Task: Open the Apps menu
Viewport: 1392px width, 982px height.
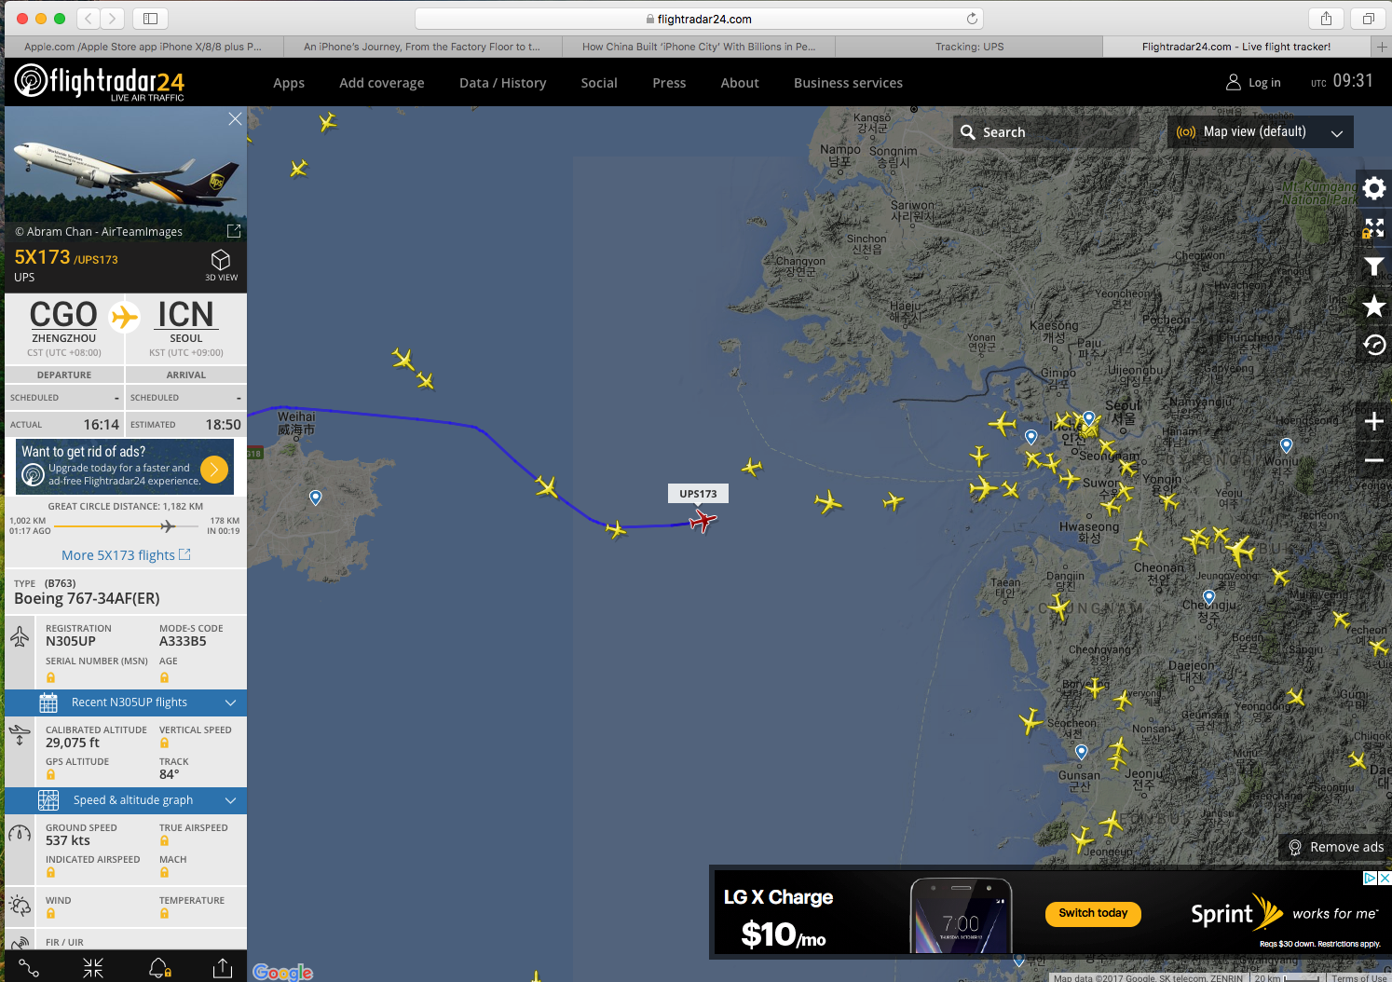Action: click(289, 83)
